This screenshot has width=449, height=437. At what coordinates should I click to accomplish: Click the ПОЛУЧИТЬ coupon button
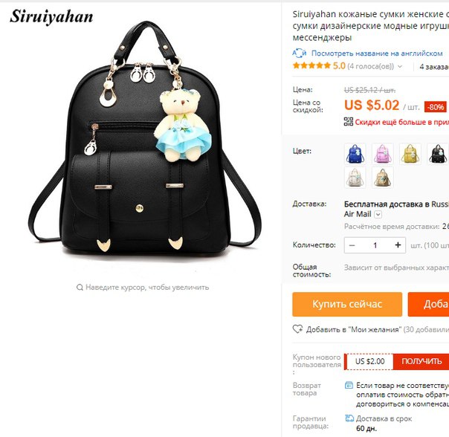pyautogui.click(x=421, y=361)
